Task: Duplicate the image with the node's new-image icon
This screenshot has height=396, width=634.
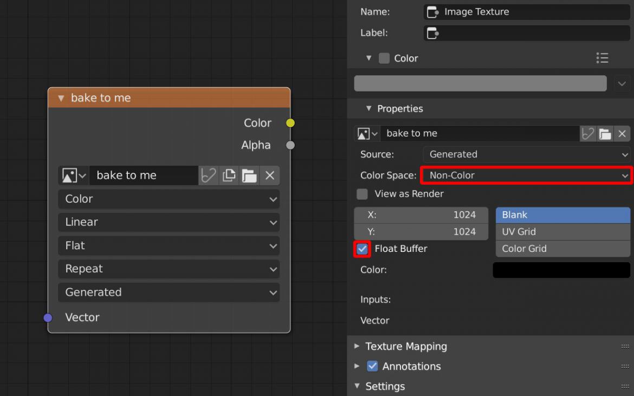Action: (x=229, y=176)
